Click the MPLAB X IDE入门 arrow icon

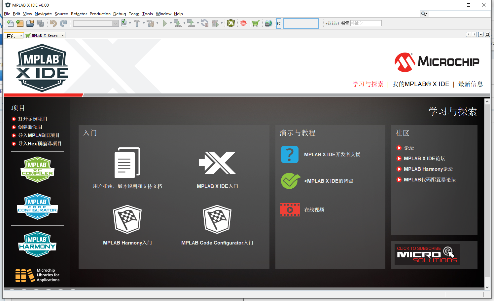[217, 163]
